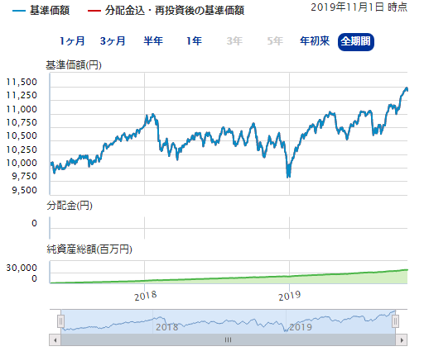Click the price line low at start of 2019
424x356 pixels.
(x=288, y=175)
